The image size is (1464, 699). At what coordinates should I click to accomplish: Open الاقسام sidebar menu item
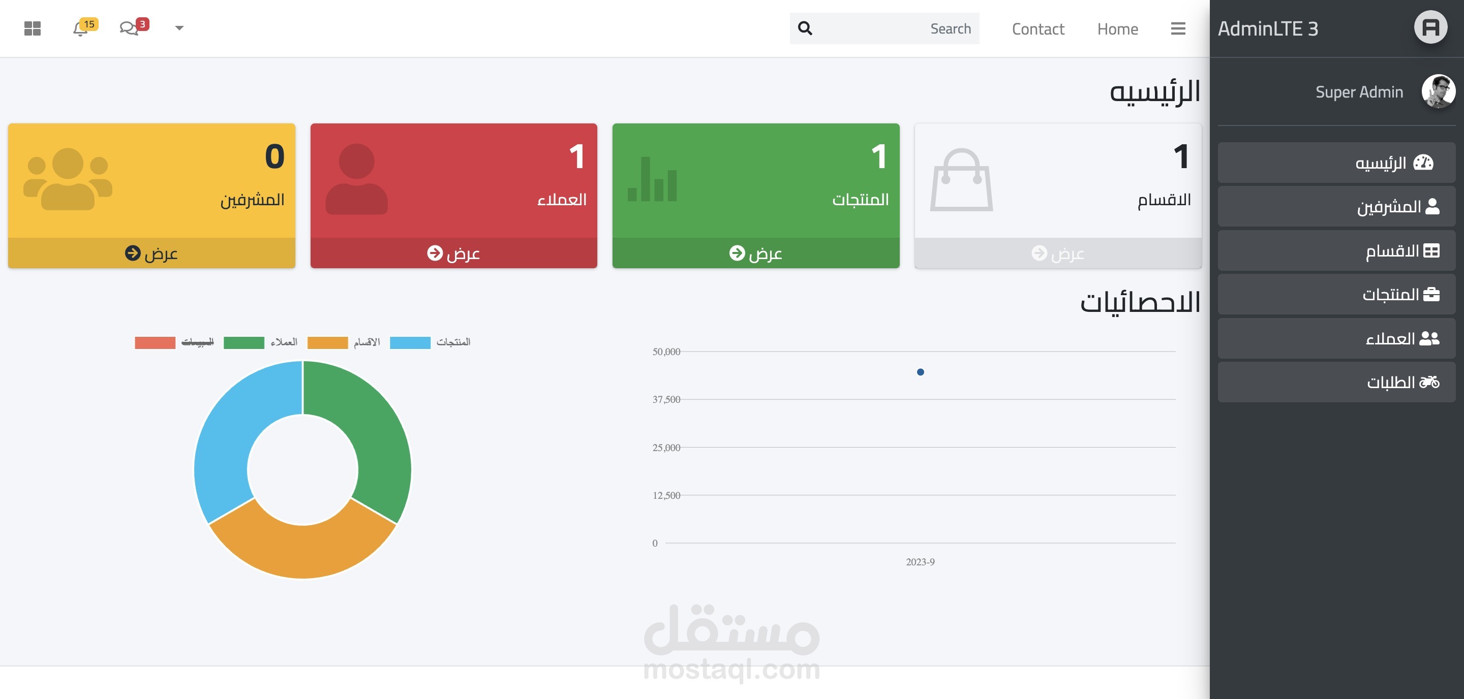1336,250
